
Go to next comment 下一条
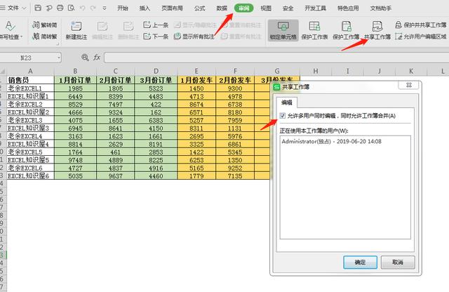coord(156,36)
